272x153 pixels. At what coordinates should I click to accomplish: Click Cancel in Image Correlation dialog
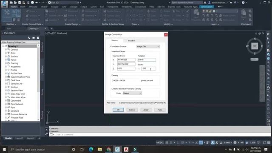click(x=132, y=110)
